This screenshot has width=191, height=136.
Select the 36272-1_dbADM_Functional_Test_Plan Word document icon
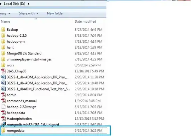[3, 89]
